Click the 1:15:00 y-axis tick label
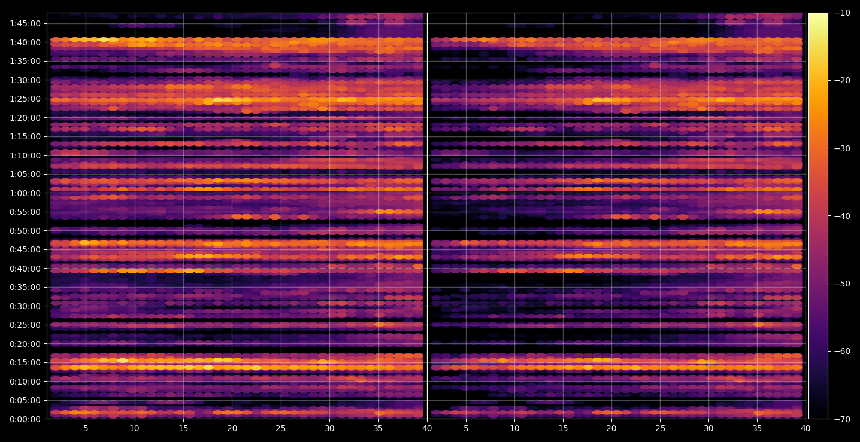Screen dimensions: 860x442 coord(25,136)
